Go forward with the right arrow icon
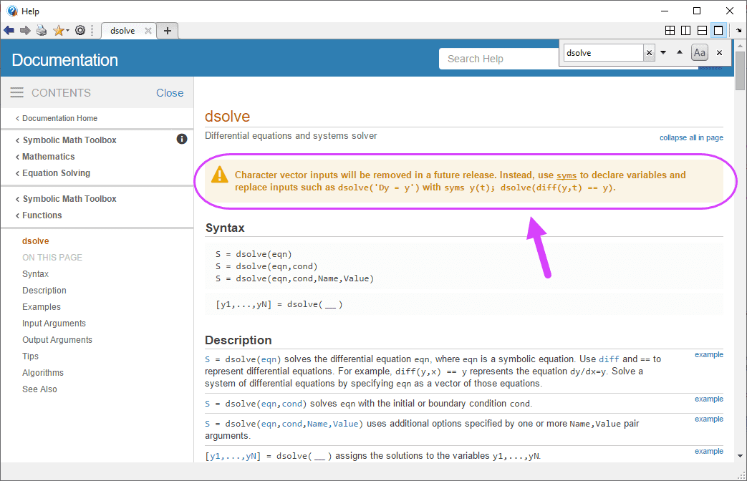This screenshot has height=481, width=747. click(25, 31)
